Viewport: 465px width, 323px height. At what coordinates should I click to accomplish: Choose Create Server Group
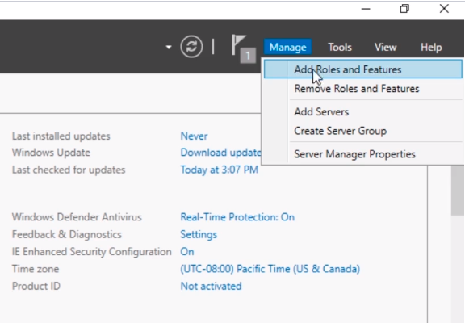point(340,131)
